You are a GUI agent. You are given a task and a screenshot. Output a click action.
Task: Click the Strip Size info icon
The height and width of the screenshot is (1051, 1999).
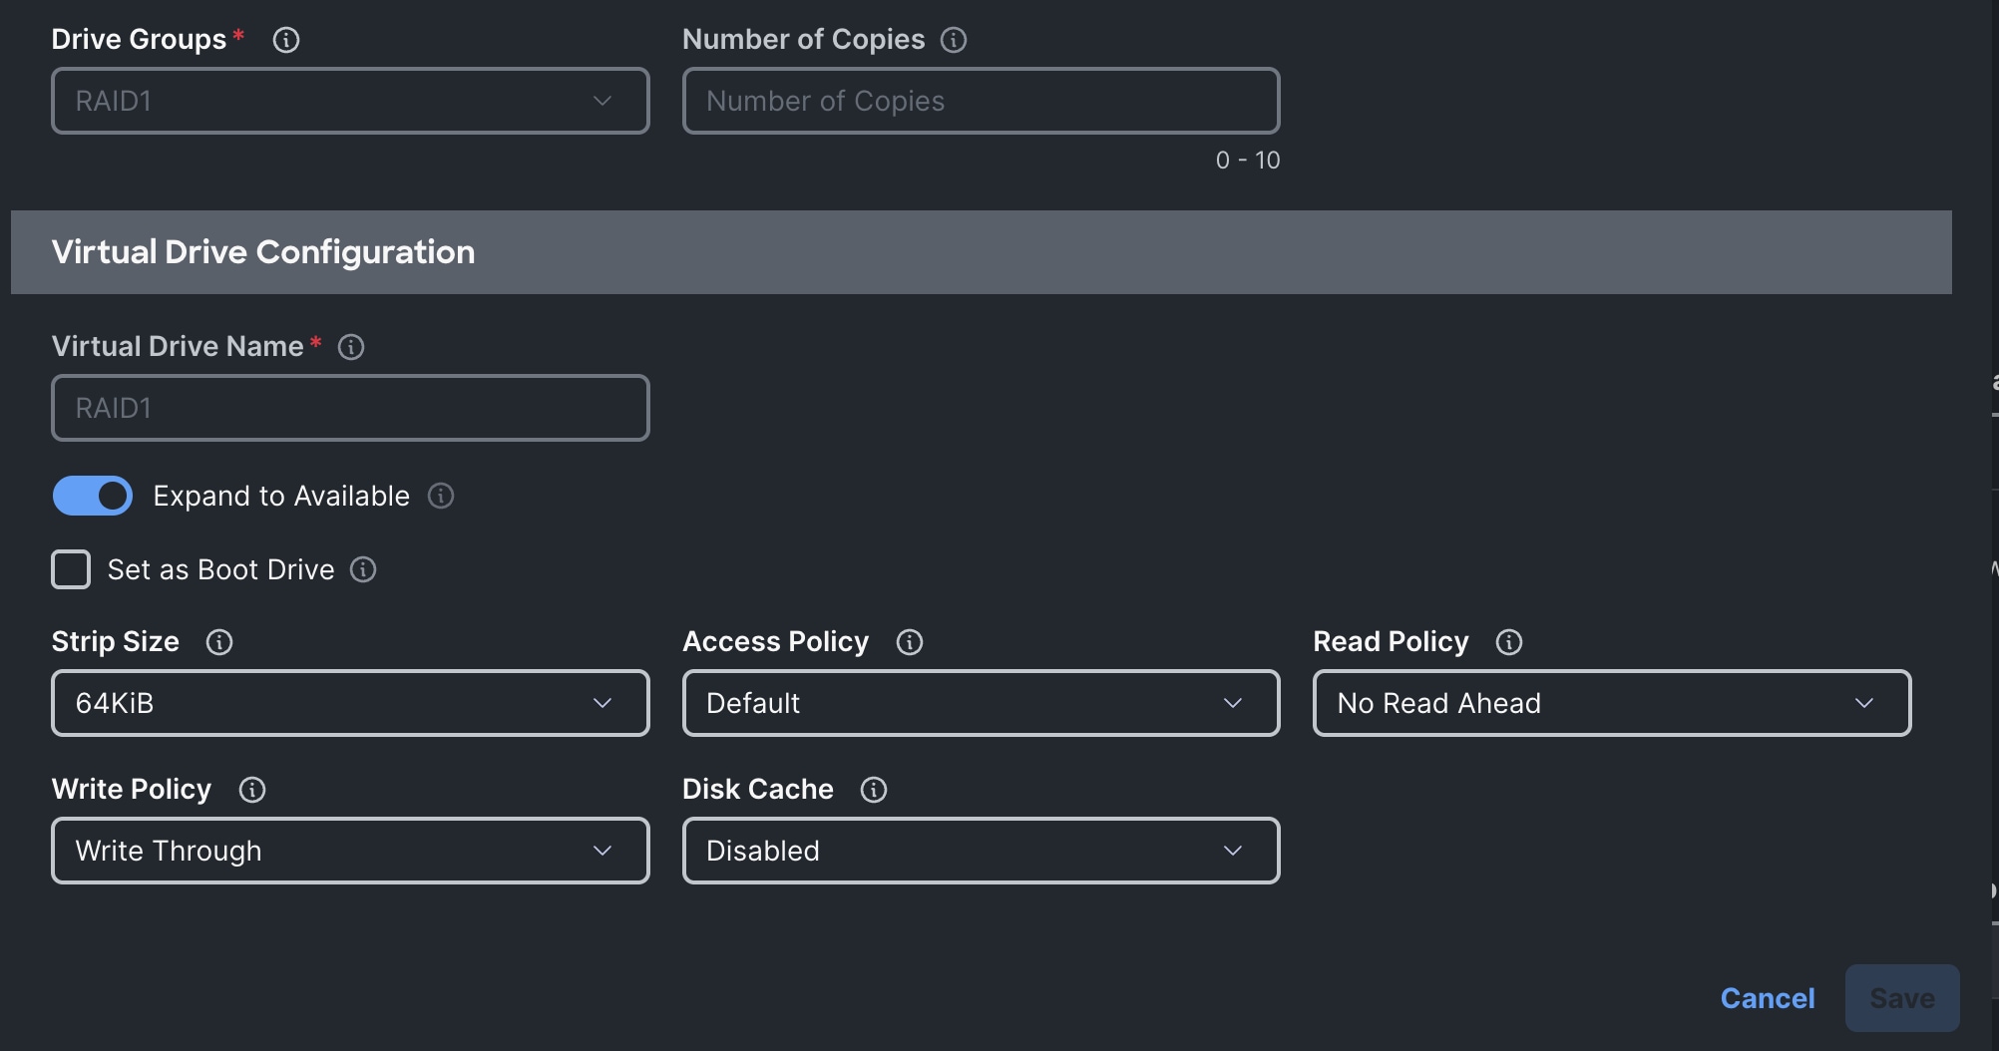click(x=219, y=642)
